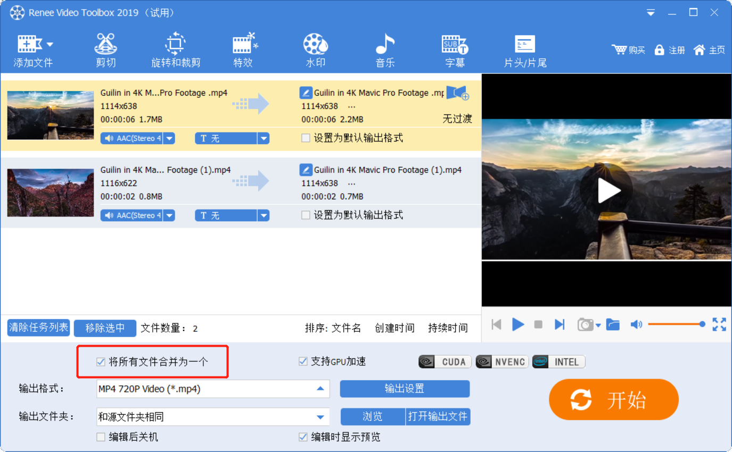Screen dimensions: 732x452
Task: Sort by 持续时间
Action: coord(448,328)
